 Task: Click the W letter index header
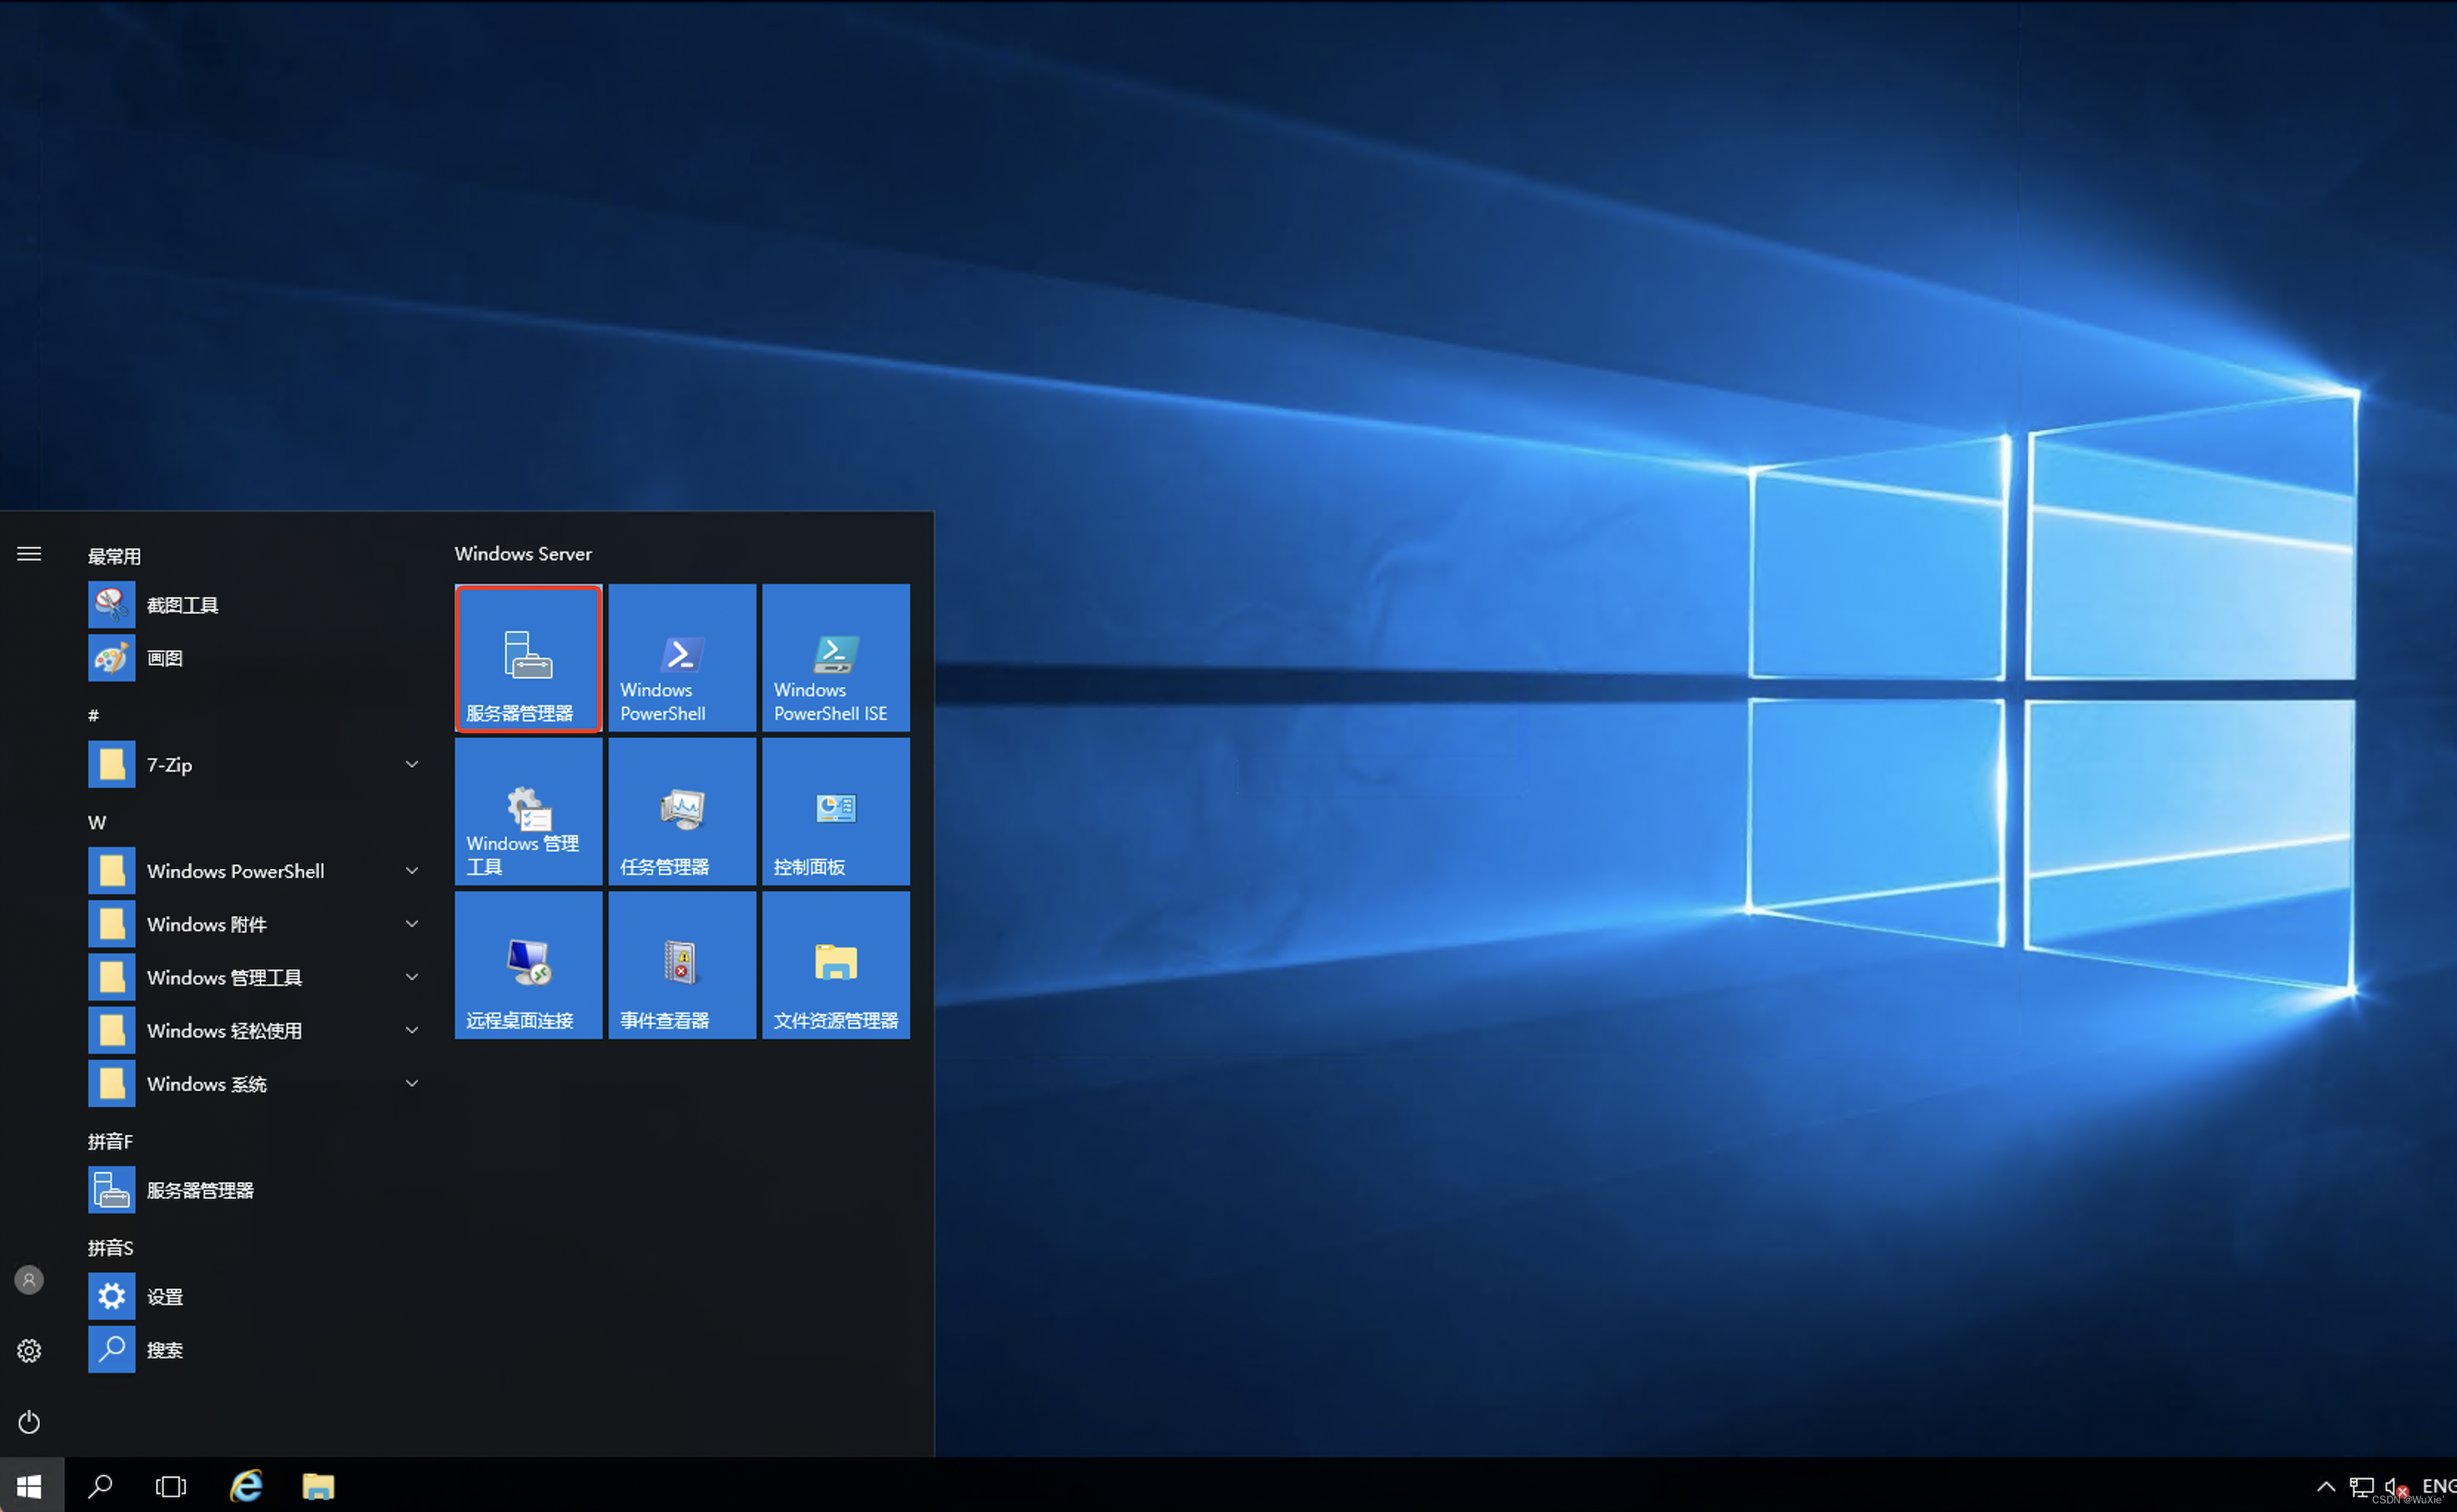[x=96, y=823]
